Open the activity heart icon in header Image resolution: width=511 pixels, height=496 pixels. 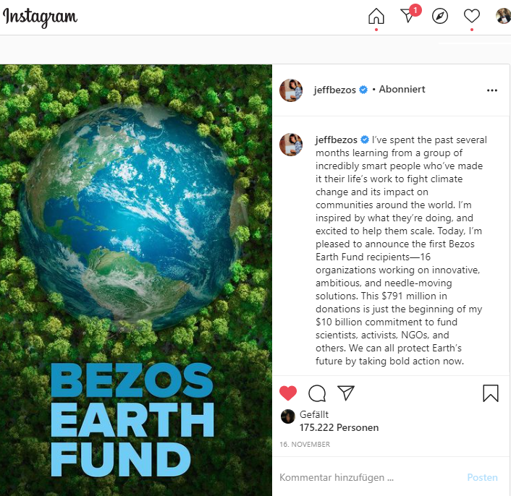[x=472, y=17]
